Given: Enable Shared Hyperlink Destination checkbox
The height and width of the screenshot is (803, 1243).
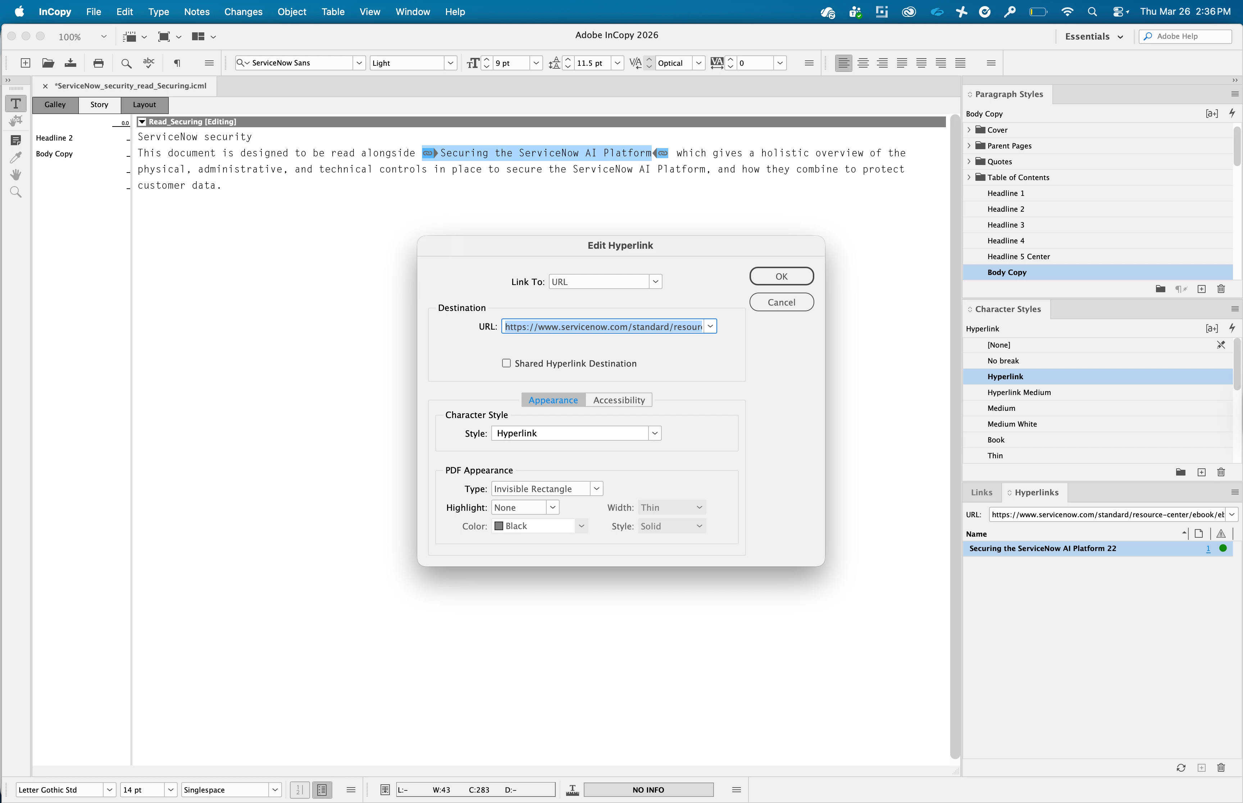Looking at the screenshot, I should click(506, 363).
